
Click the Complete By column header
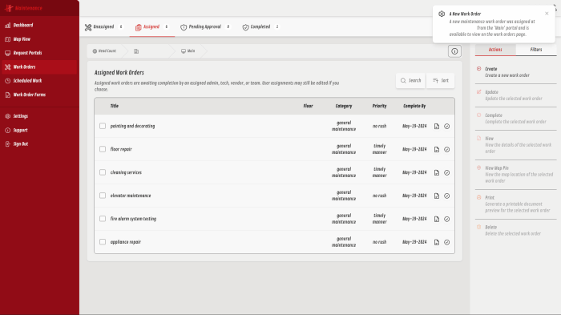(414, 106)
